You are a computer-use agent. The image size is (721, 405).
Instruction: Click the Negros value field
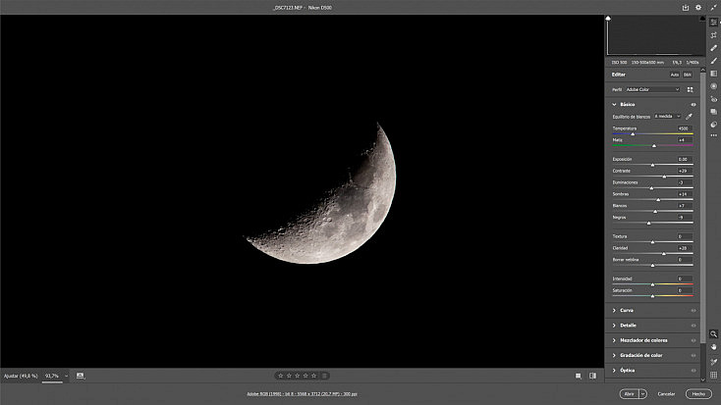[685, 217]
